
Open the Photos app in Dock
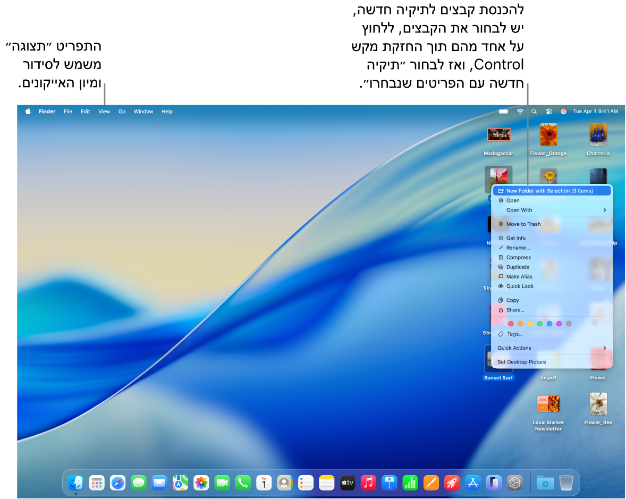201,483
